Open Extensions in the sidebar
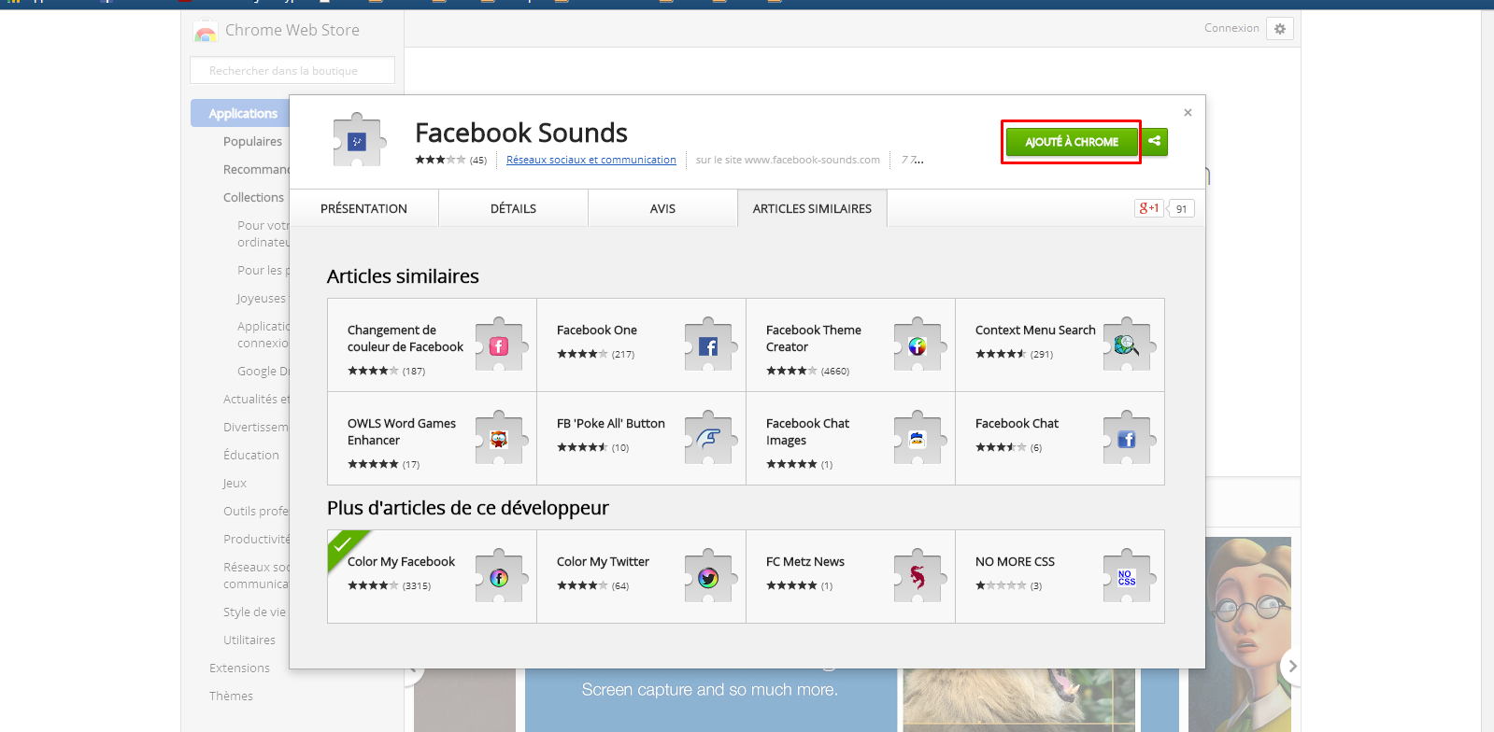1494x732 pixels. coord(239,668)
